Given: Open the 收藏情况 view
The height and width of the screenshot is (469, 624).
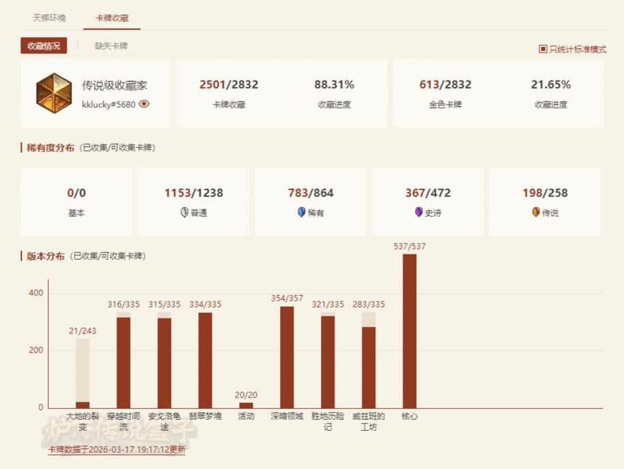Looking at the screenshot, I should [x=44, y=46].
